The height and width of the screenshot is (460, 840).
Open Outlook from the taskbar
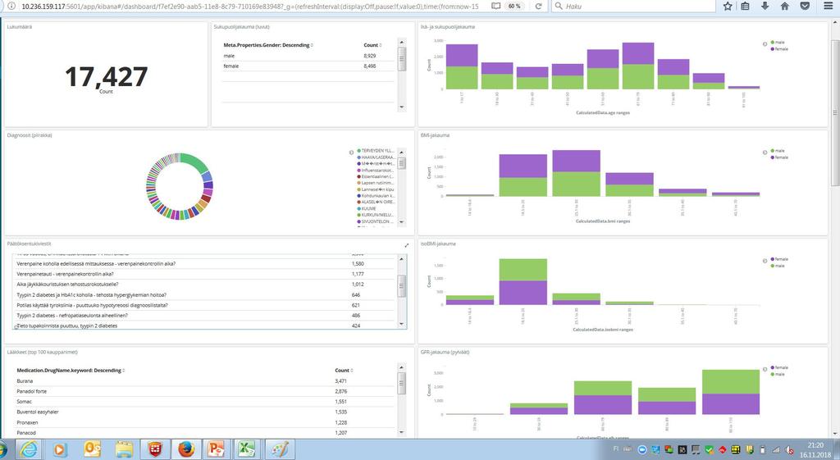pyautogui.click(x=93, y=449)
